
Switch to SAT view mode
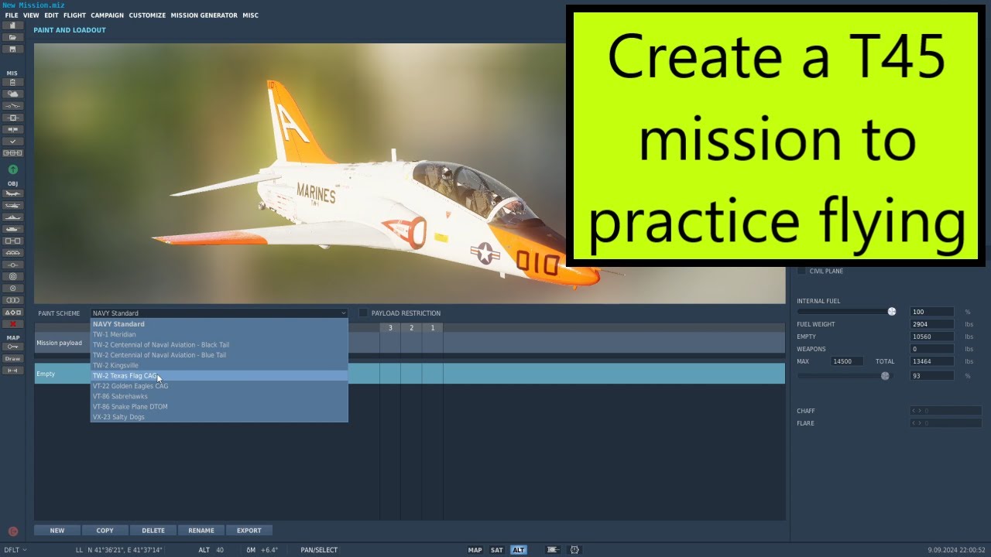click(497, 550)
